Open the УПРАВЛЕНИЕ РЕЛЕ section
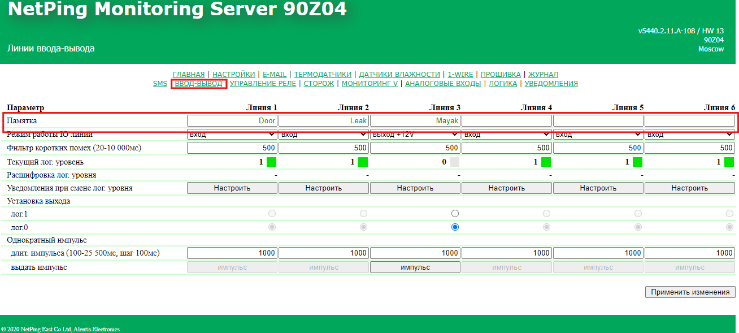This screenshot has width=739, height=333. 263,84
